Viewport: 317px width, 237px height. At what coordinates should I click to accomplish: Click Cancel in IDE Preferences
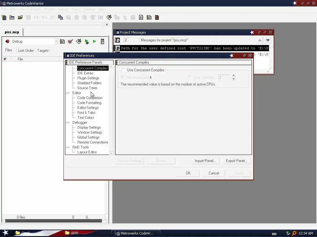(x=214, y=173)
